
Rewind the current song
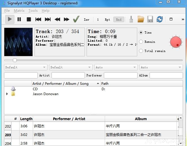[x=57, y=19]
